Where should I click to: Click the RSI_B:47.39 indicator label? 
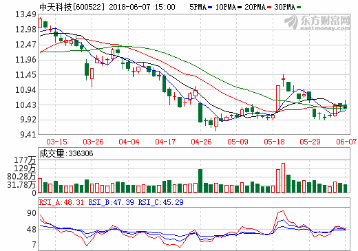[111, 202]
